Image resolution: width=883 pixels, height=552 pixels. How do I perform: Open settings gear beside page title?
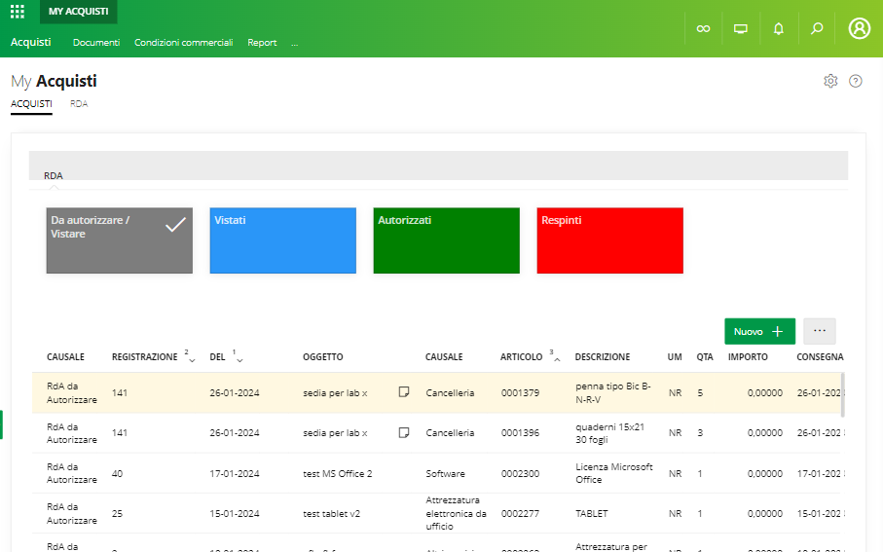click(830, 81)
